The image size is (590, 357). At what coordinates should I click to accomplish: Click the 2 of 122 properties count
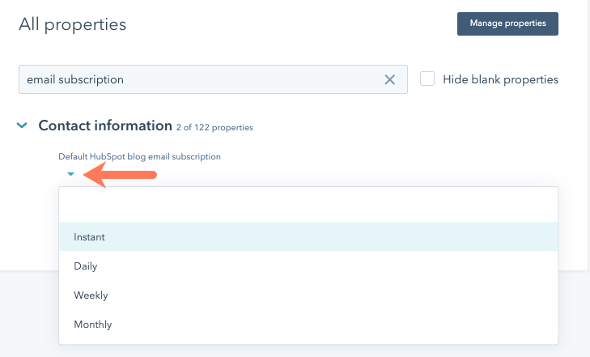pyautogui.click(x=214, y=128)
